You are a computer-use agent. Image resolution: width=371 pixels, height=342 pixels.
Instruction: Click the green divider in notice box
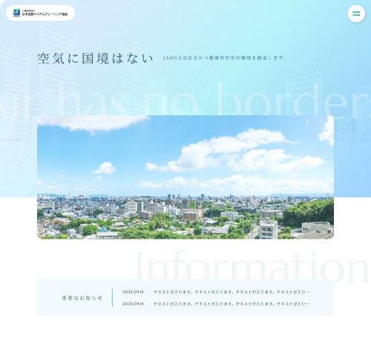(x=112, y=297)
